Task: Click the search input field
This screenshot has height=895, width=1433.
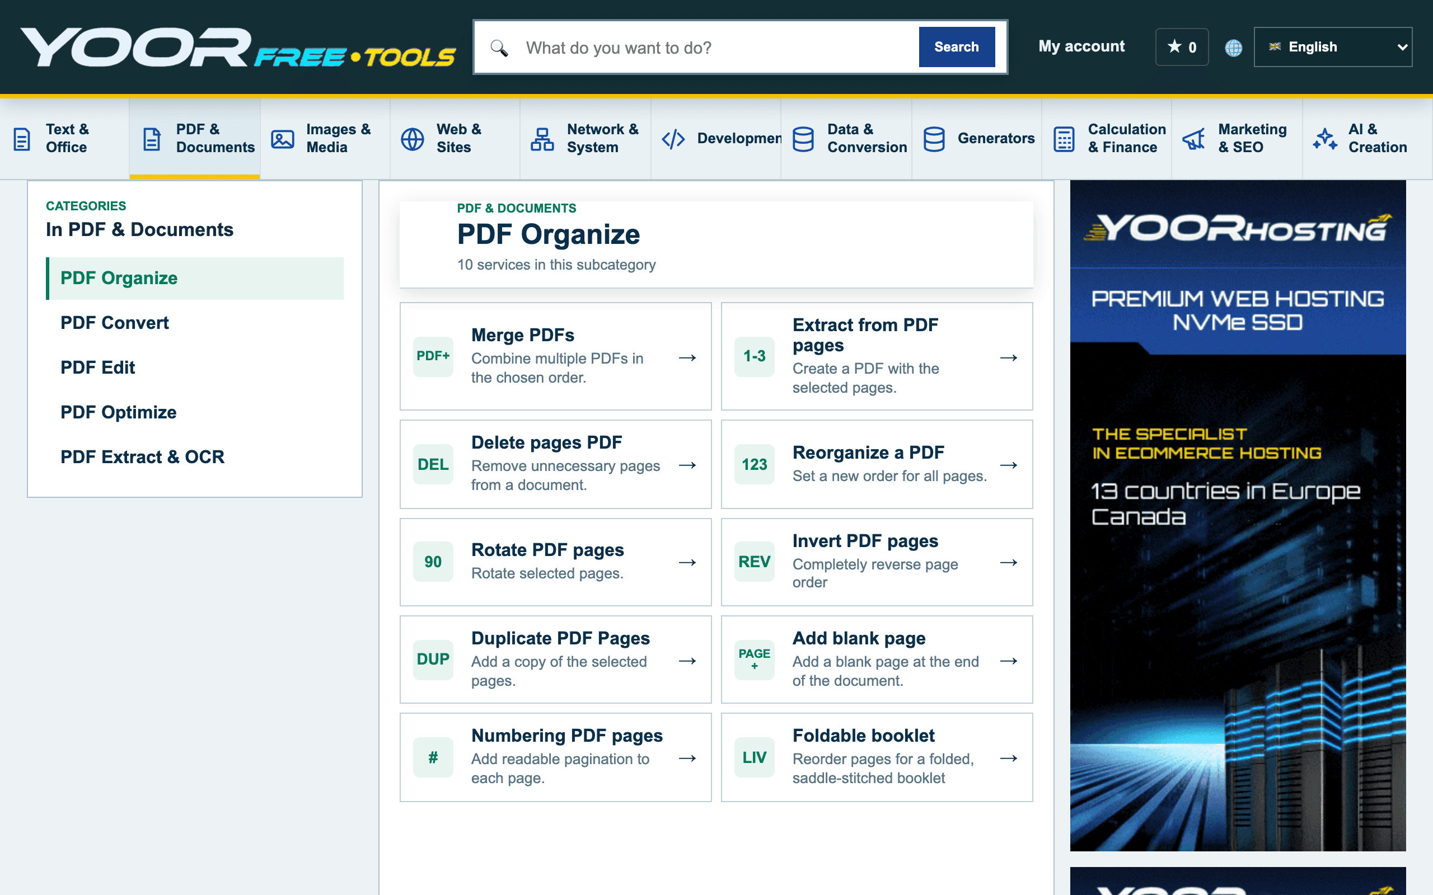Action: [716, 48]
